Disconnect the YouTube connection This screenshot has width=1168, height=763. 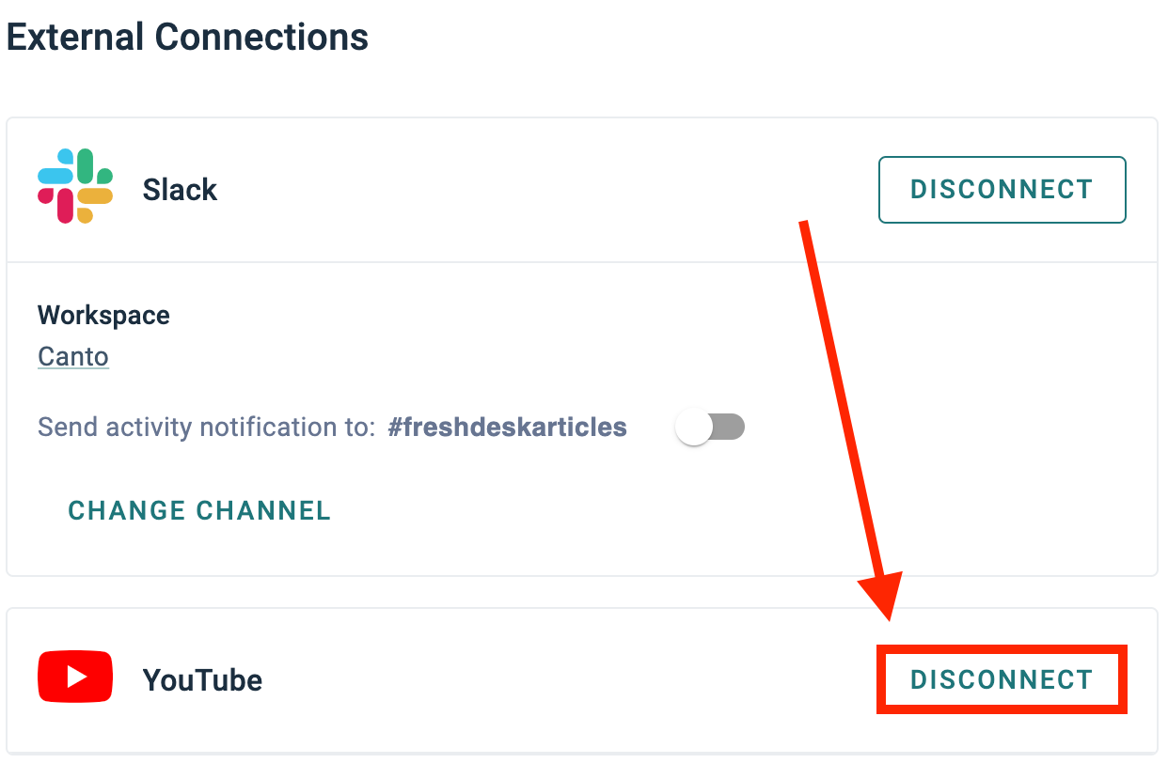click(x=1002, y=679)
